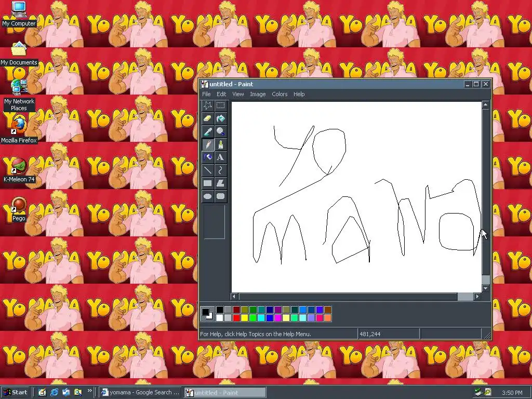Screen dimensions: 532x399
Task: Select the Magnifier tool
Action: (220, 131)
